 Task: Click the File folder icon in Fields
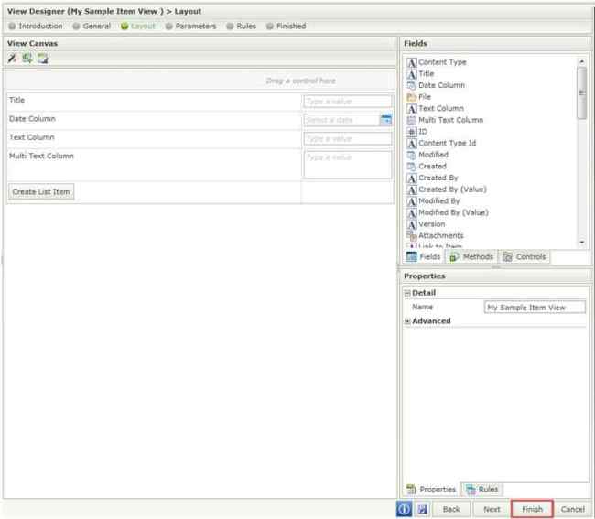[x=412, y=97]
